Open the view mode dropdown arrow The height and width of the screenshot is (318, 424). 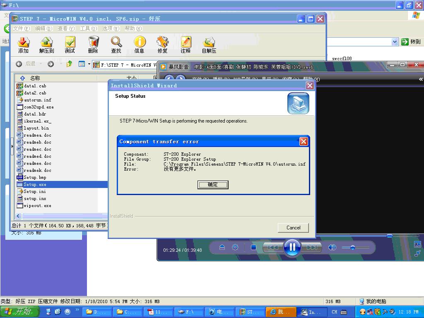point(89,64)
